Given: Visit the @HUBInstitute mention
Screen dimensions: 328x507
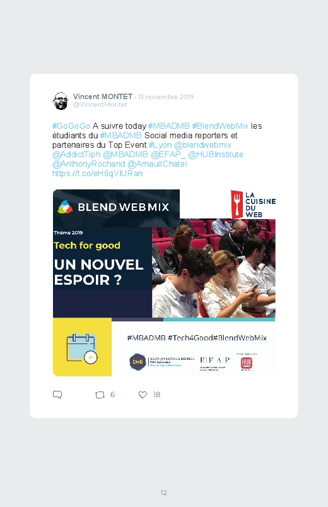Looking at the screenshot, I should (216, 154).
